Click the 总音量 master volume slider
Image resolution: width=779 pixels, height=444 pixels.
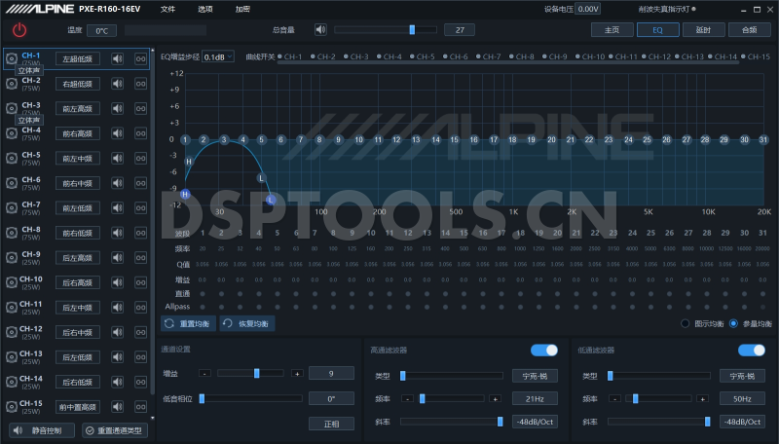[386, 30]
